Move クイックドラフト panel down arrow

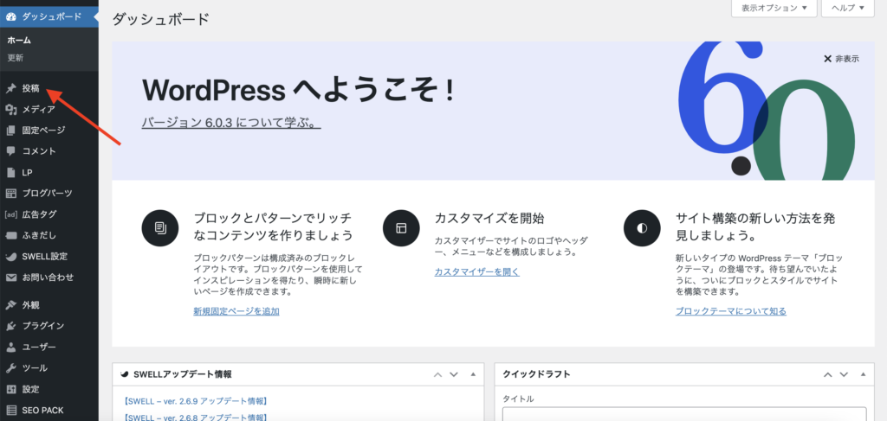pyautogui.click(x=844, y=374)
